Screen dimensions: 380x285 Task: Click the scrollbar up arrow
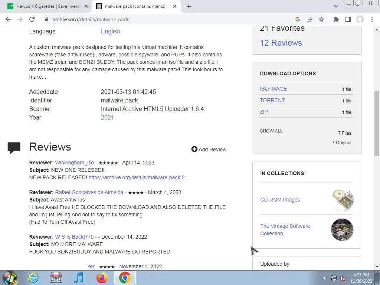tap(377, 30)
